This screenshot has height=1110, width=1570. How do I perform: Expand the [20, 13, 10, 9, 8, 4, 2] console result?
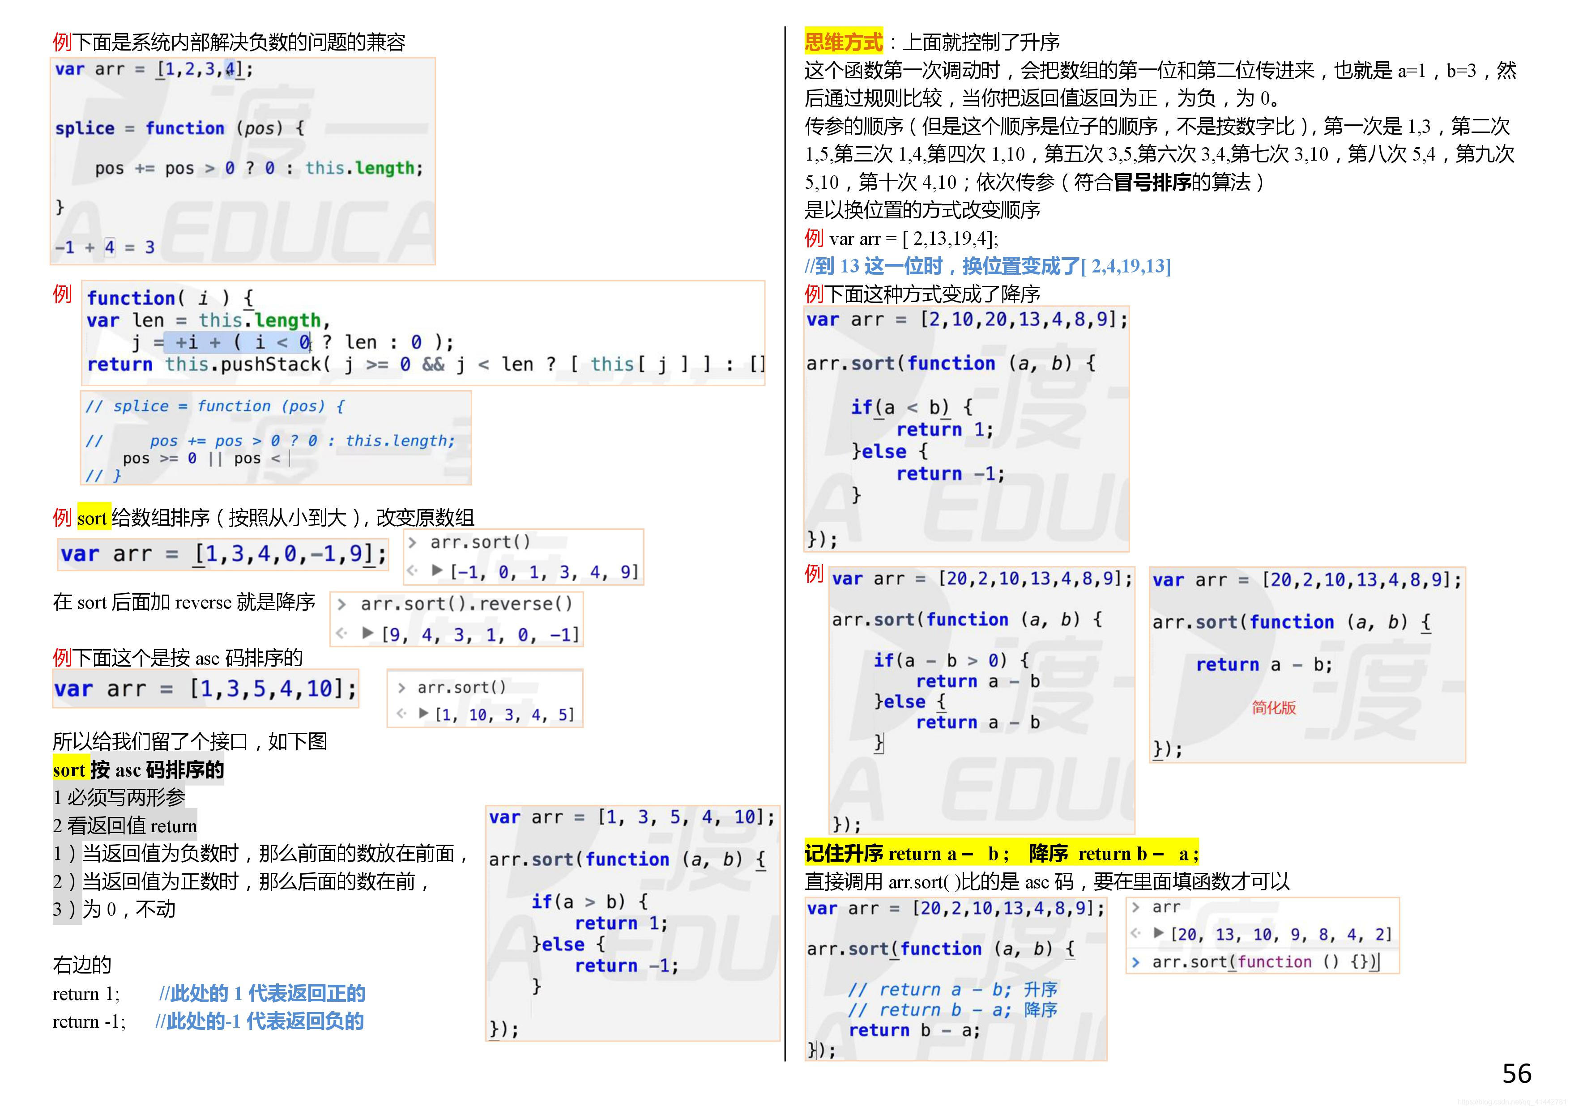click(x=1159, y=932)
